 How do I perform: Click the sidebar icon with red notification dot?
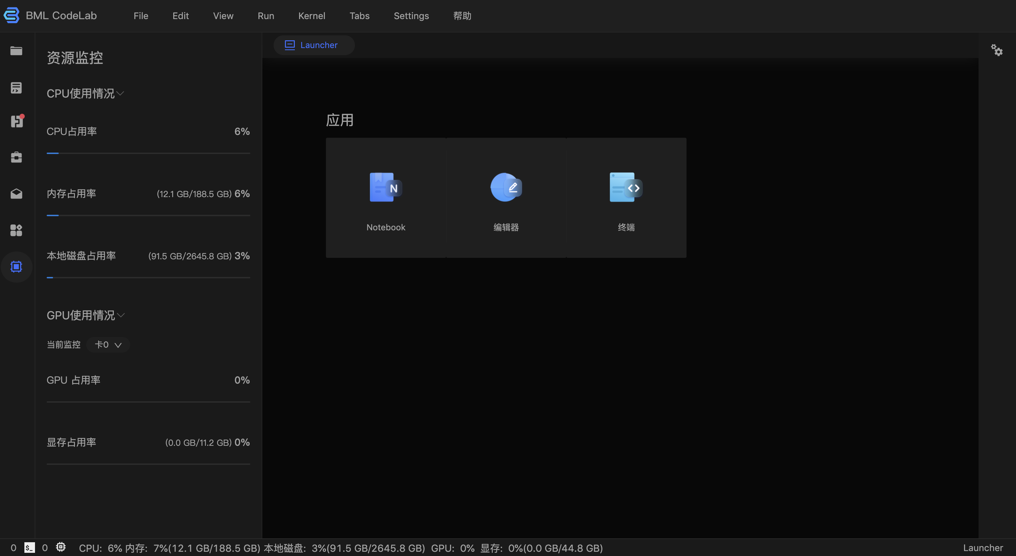[17, 121]
